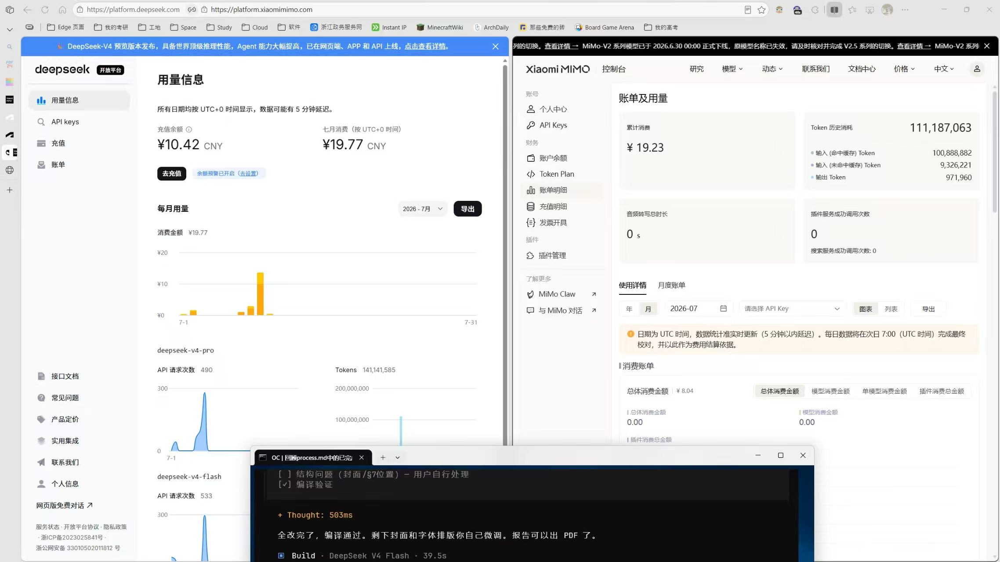Open 请选择 API Key dropdown

coord(792,309)
